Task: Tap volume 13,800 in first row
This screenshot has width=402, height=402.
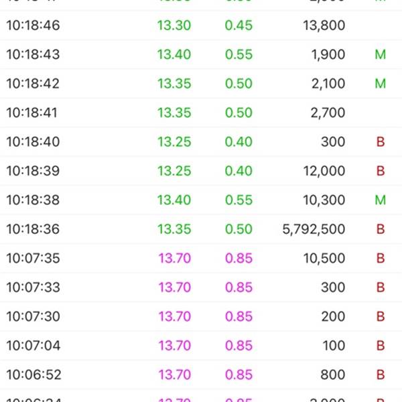Action: coord(324,25)
